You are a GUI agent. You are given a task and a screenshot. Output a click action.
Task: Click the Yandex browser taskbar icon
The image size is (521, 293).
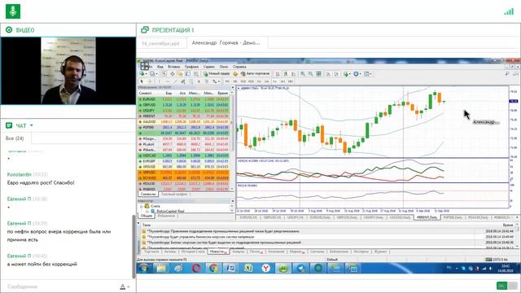click(265, 268)
